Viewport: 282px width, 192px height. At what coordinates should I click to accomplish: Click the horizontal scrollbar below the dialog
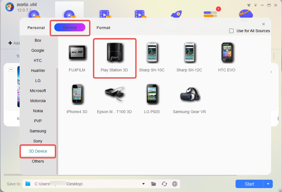coord(120,175)
